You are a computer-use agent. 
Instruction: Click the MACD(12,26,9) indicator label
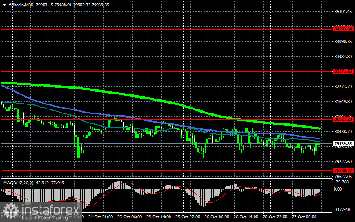coord(18,183)
